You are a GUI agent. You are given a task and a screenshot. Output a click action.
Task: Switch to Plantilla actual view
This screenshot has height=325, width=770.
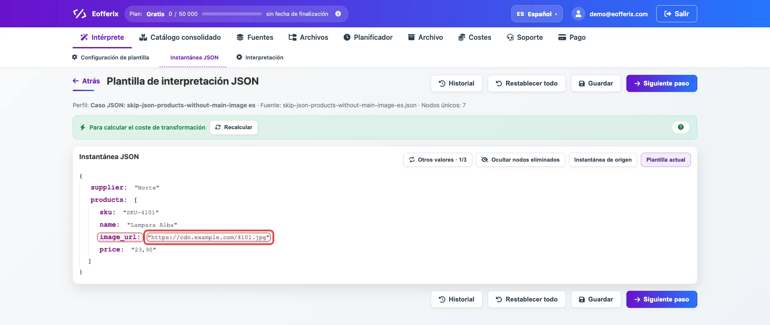point(666,160)
